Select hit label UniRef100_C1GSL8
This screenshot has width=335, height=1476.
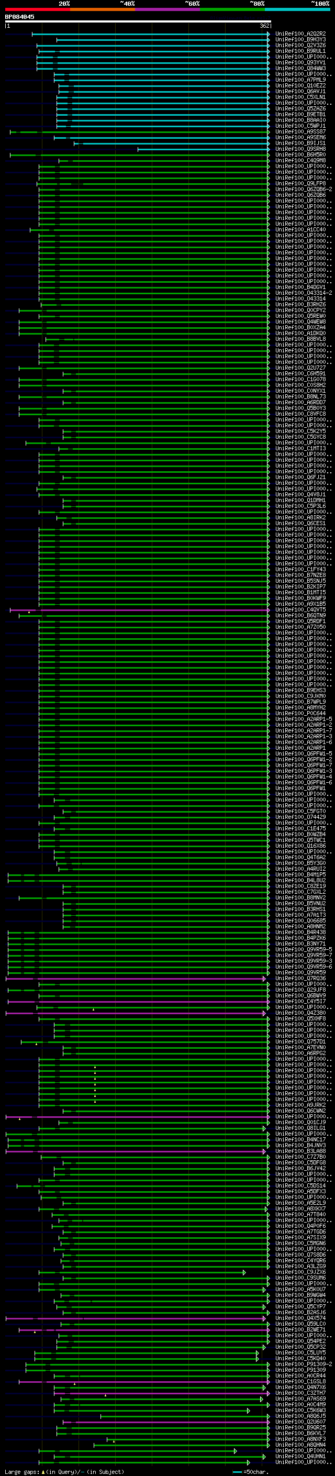tap(300, 1381)
